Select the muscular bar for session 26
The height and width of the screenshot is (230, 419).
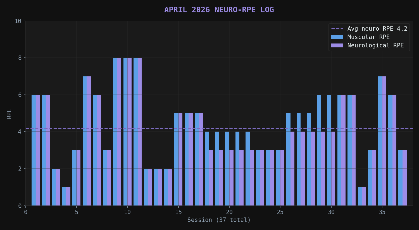coord(288,159)
